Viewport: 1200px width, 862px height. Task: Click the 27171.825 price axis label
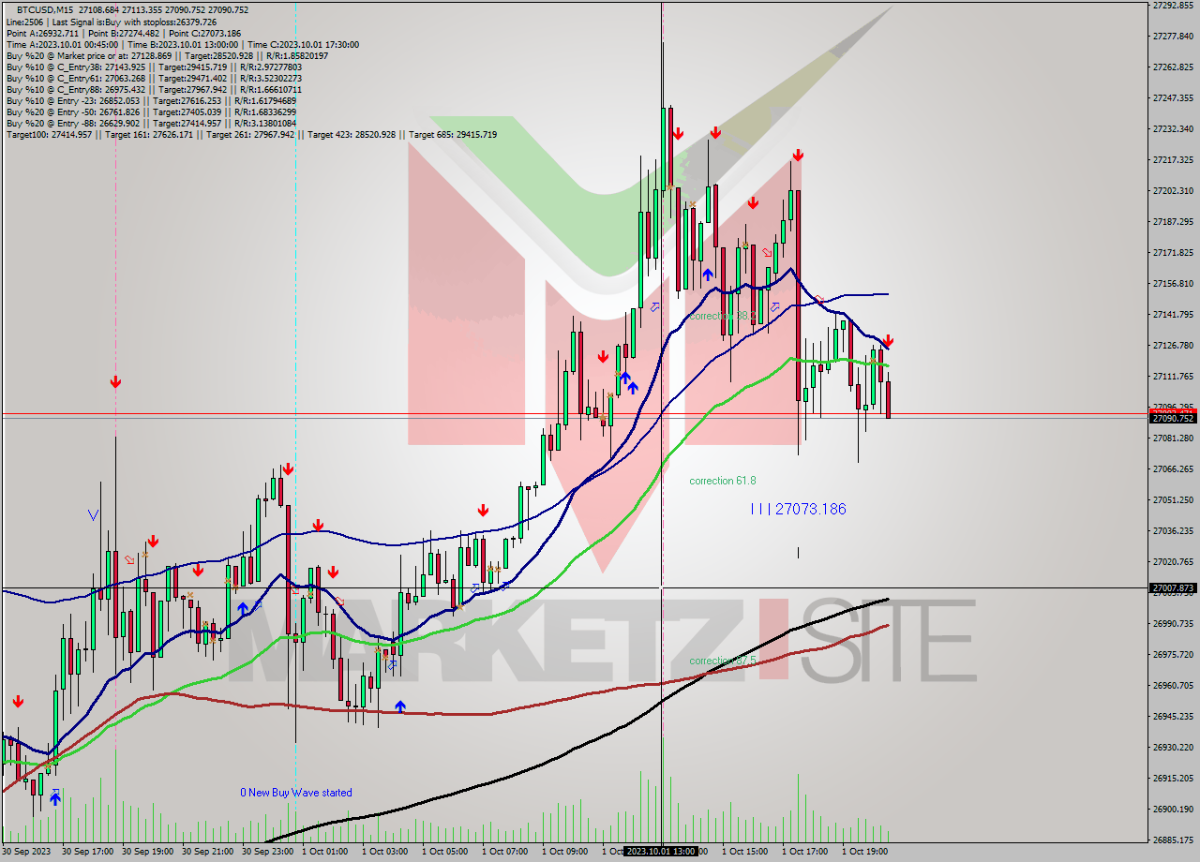pos(1173,253)
